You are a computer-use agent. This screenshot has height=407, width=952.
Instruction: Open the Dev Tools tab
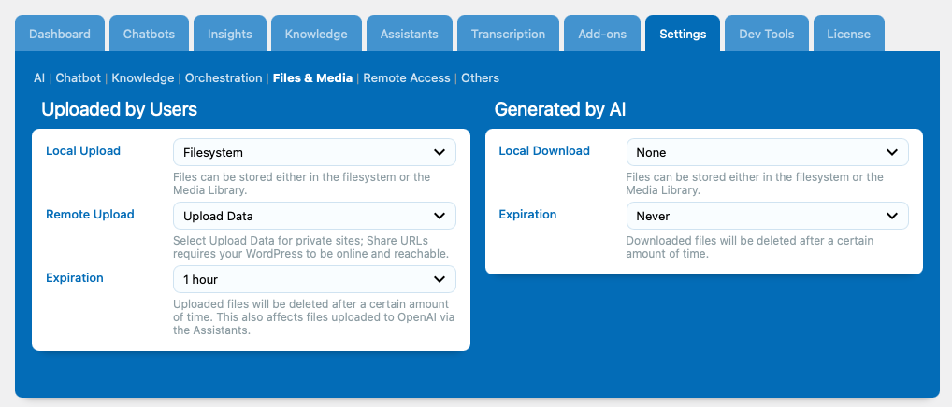click(766, 34)
